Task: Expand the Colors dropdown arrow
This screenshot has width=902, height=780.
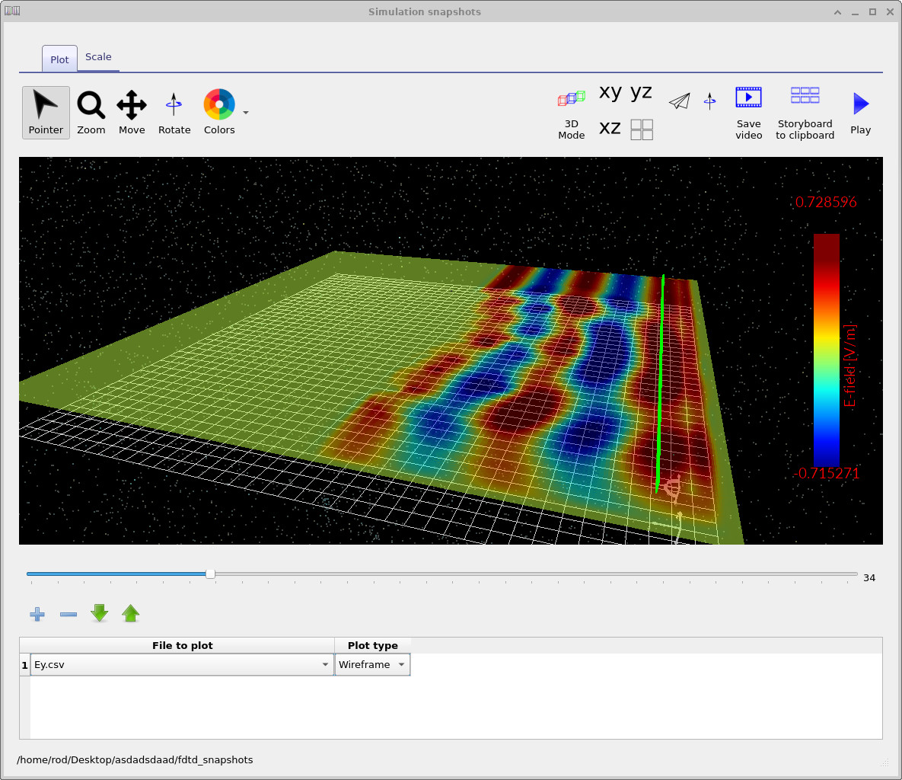Action: 246,113
